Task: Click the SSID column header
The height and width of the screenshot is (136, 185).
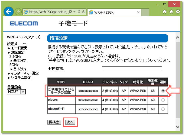Action: [61, 82]
